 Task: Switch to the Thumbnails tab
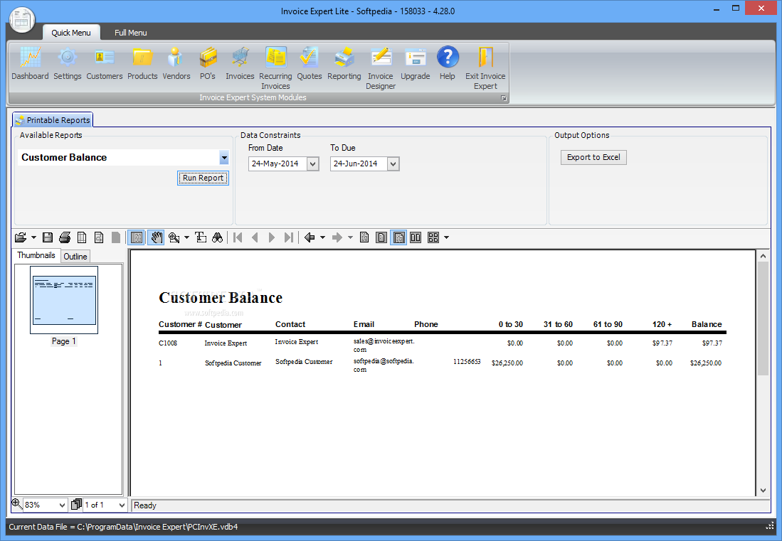click(36, 255)
